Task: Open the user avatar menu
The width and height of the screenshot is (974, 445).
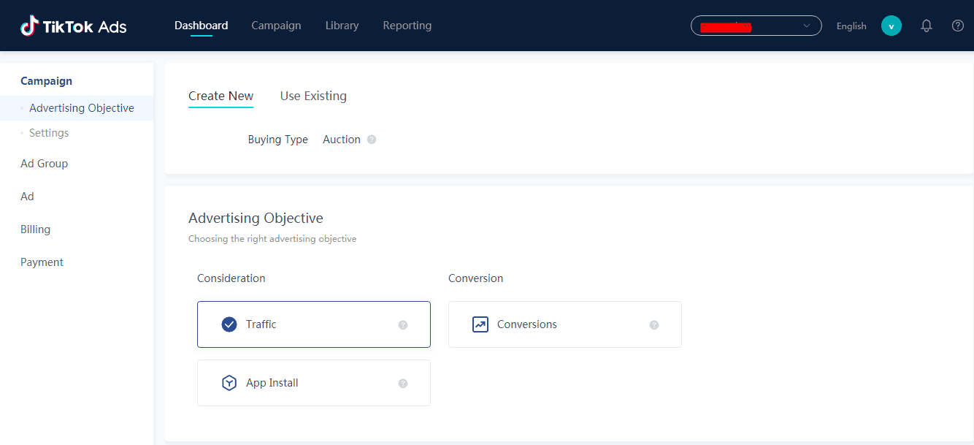Action: click(891, 26)
